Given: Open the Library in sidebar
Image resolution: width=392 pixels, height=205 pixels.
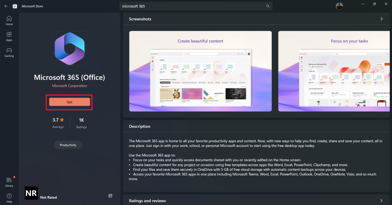Looking at the screenshot, I should click(9, 182).
